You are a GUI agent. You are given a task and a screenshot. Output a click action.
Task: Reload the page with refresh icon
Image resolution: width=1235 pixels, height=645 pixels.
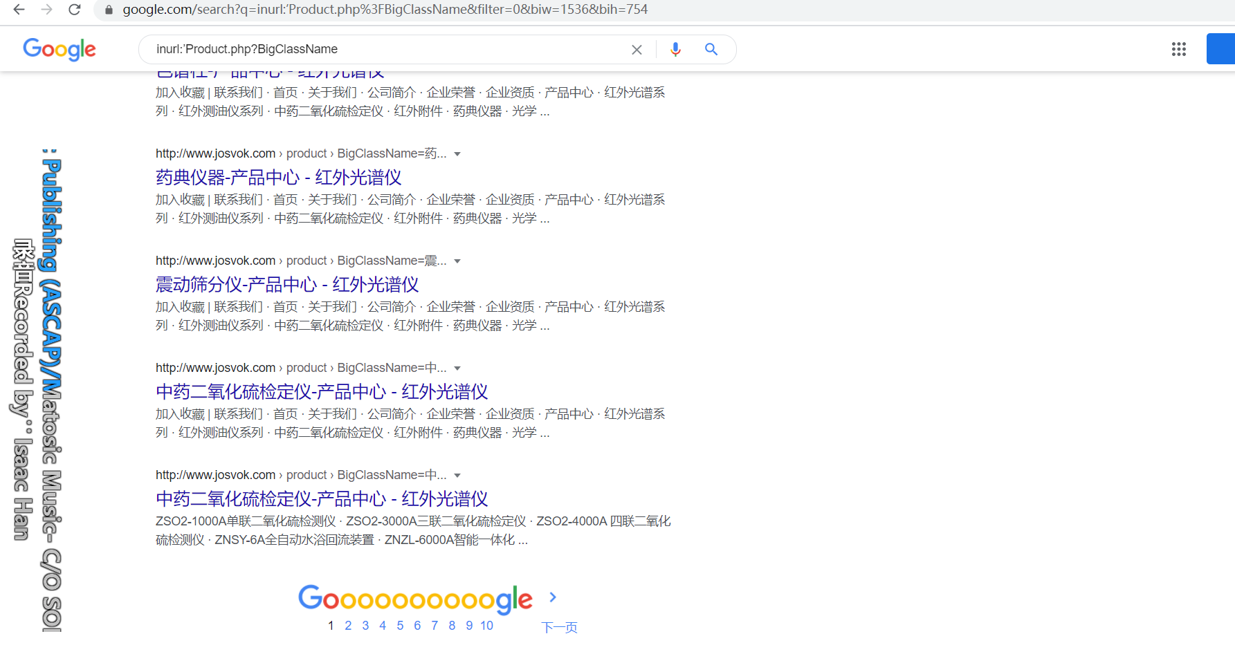coord(74,10)
